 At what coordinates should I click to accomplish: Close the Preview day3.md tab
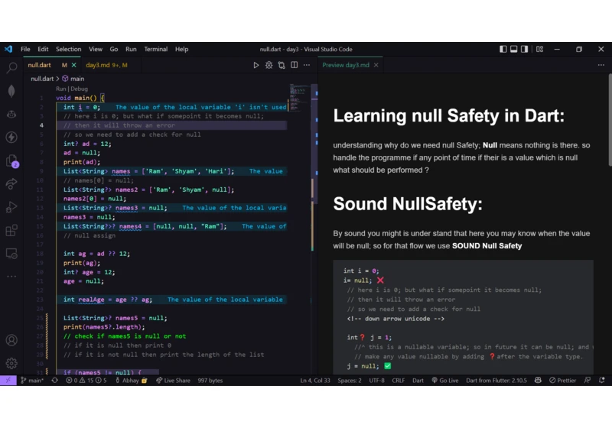[x=376, y=65]
